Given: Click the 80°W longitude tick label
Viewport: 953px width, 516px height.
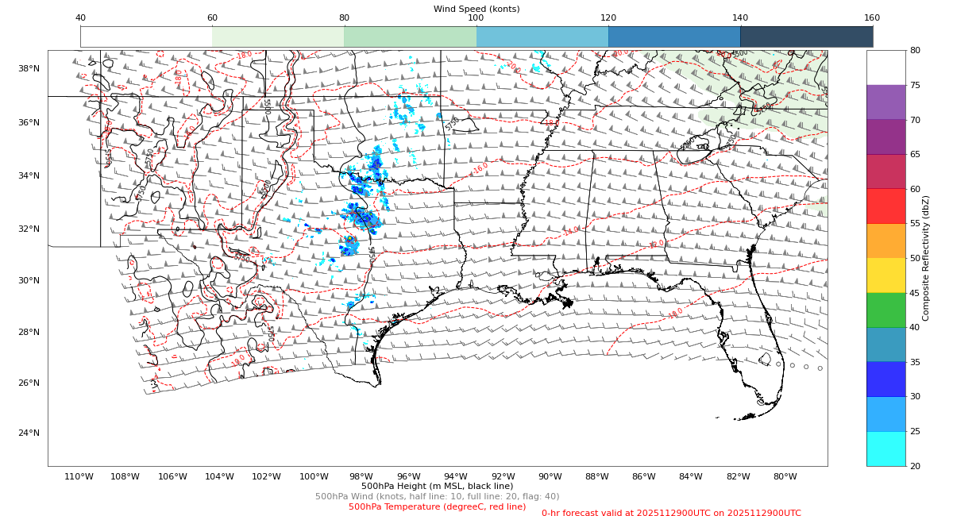Looking at the screenshot, I should (785, 476).
